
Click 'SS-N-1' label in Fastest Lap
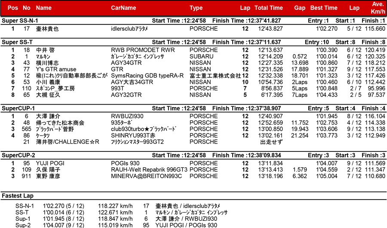pos(25,206)
